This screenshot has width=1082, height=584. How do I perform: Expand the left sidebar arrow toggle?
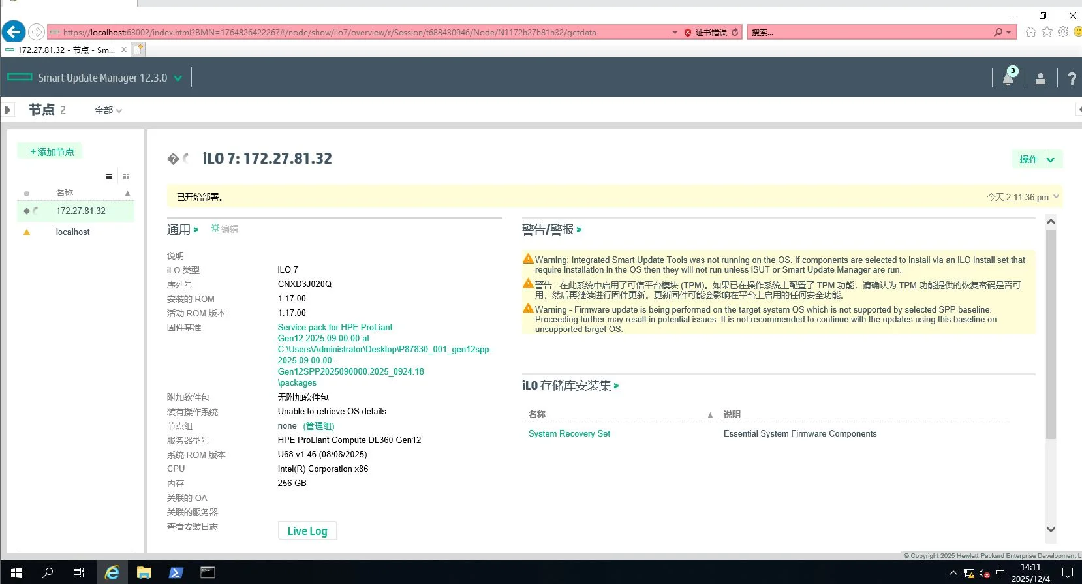tap(7, 110)
